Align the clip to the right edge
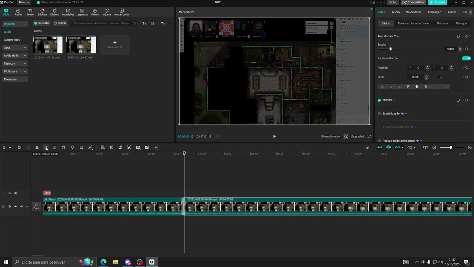The width and height of the screenshot is (474, 267). (400, 86)
